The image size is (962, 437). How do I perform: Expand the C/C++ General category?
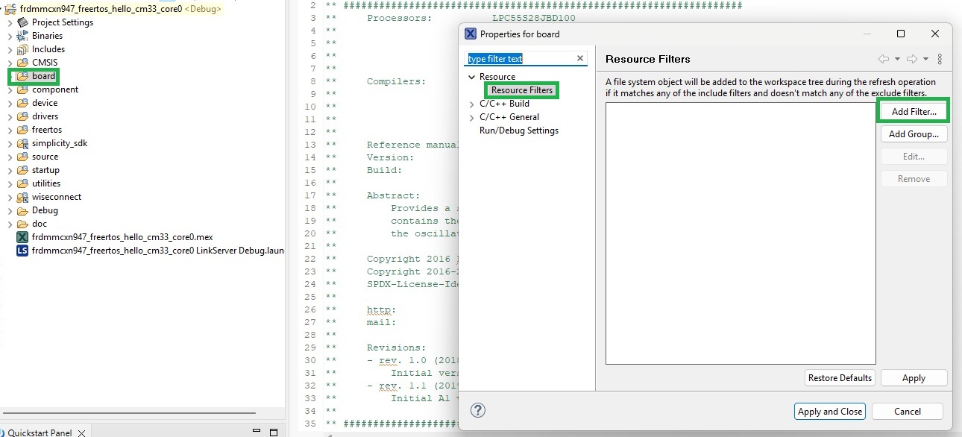[x=471, y=117]
